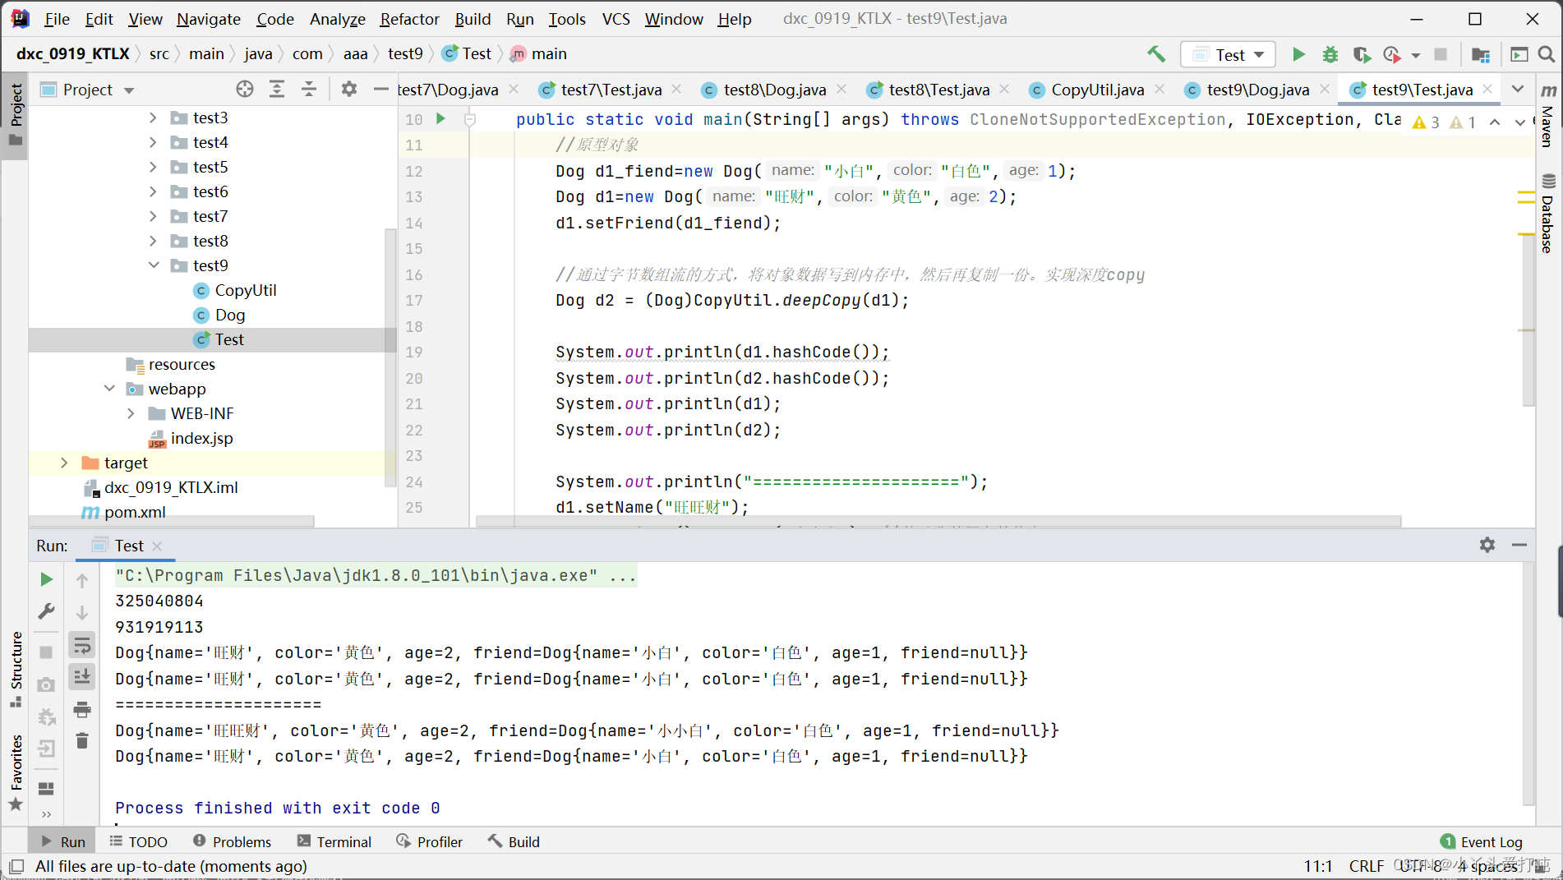Open the Analyze menu

click(x=337, y=19)
